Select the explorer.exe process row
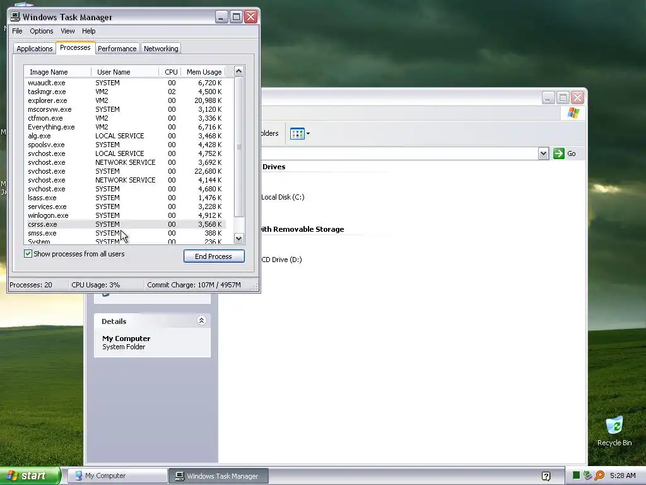Viewport: 646px width, 485px height. click(126, 100)
